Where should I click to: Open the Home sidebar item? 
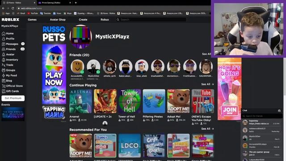click(x=8, y=34)
